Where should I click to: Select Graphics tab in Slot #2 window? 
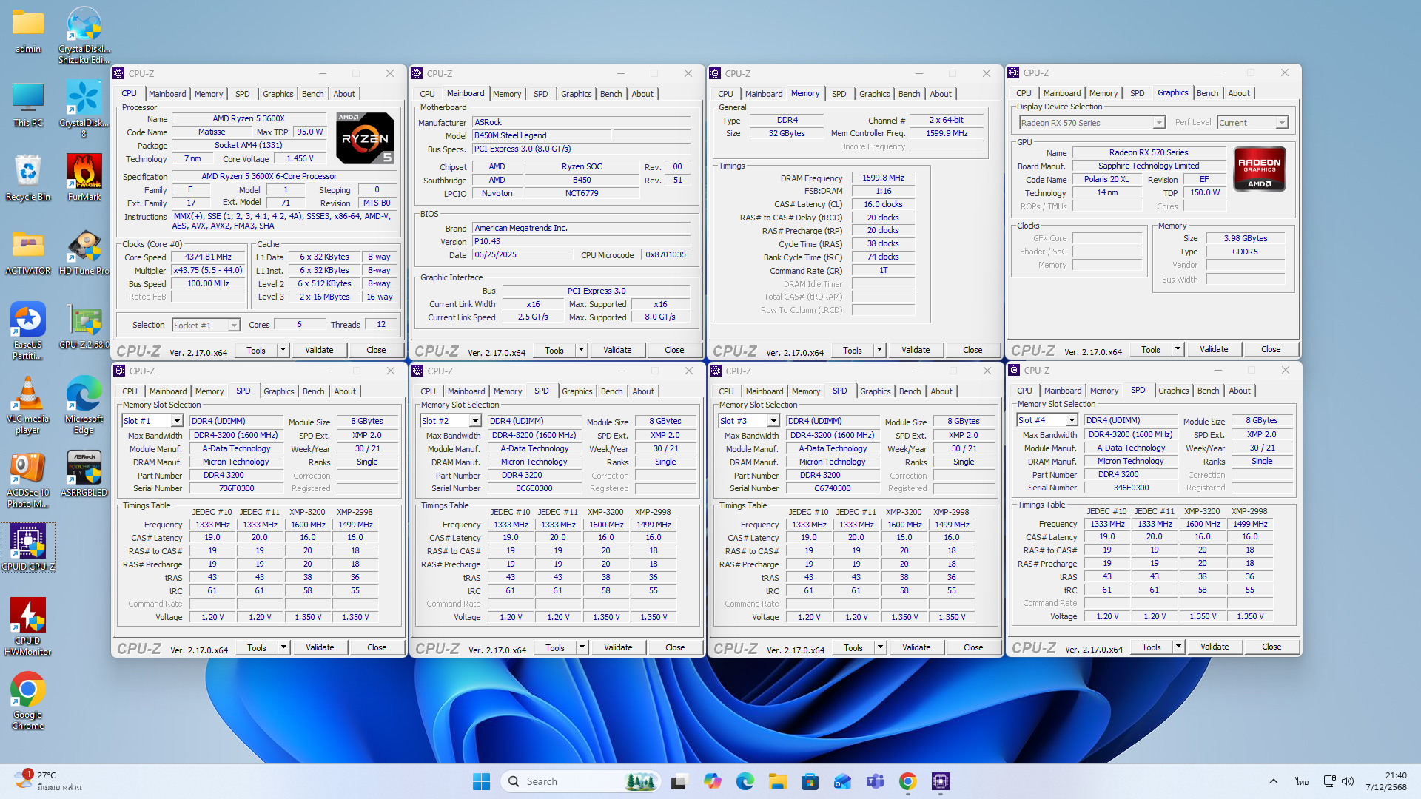[577, 391]
